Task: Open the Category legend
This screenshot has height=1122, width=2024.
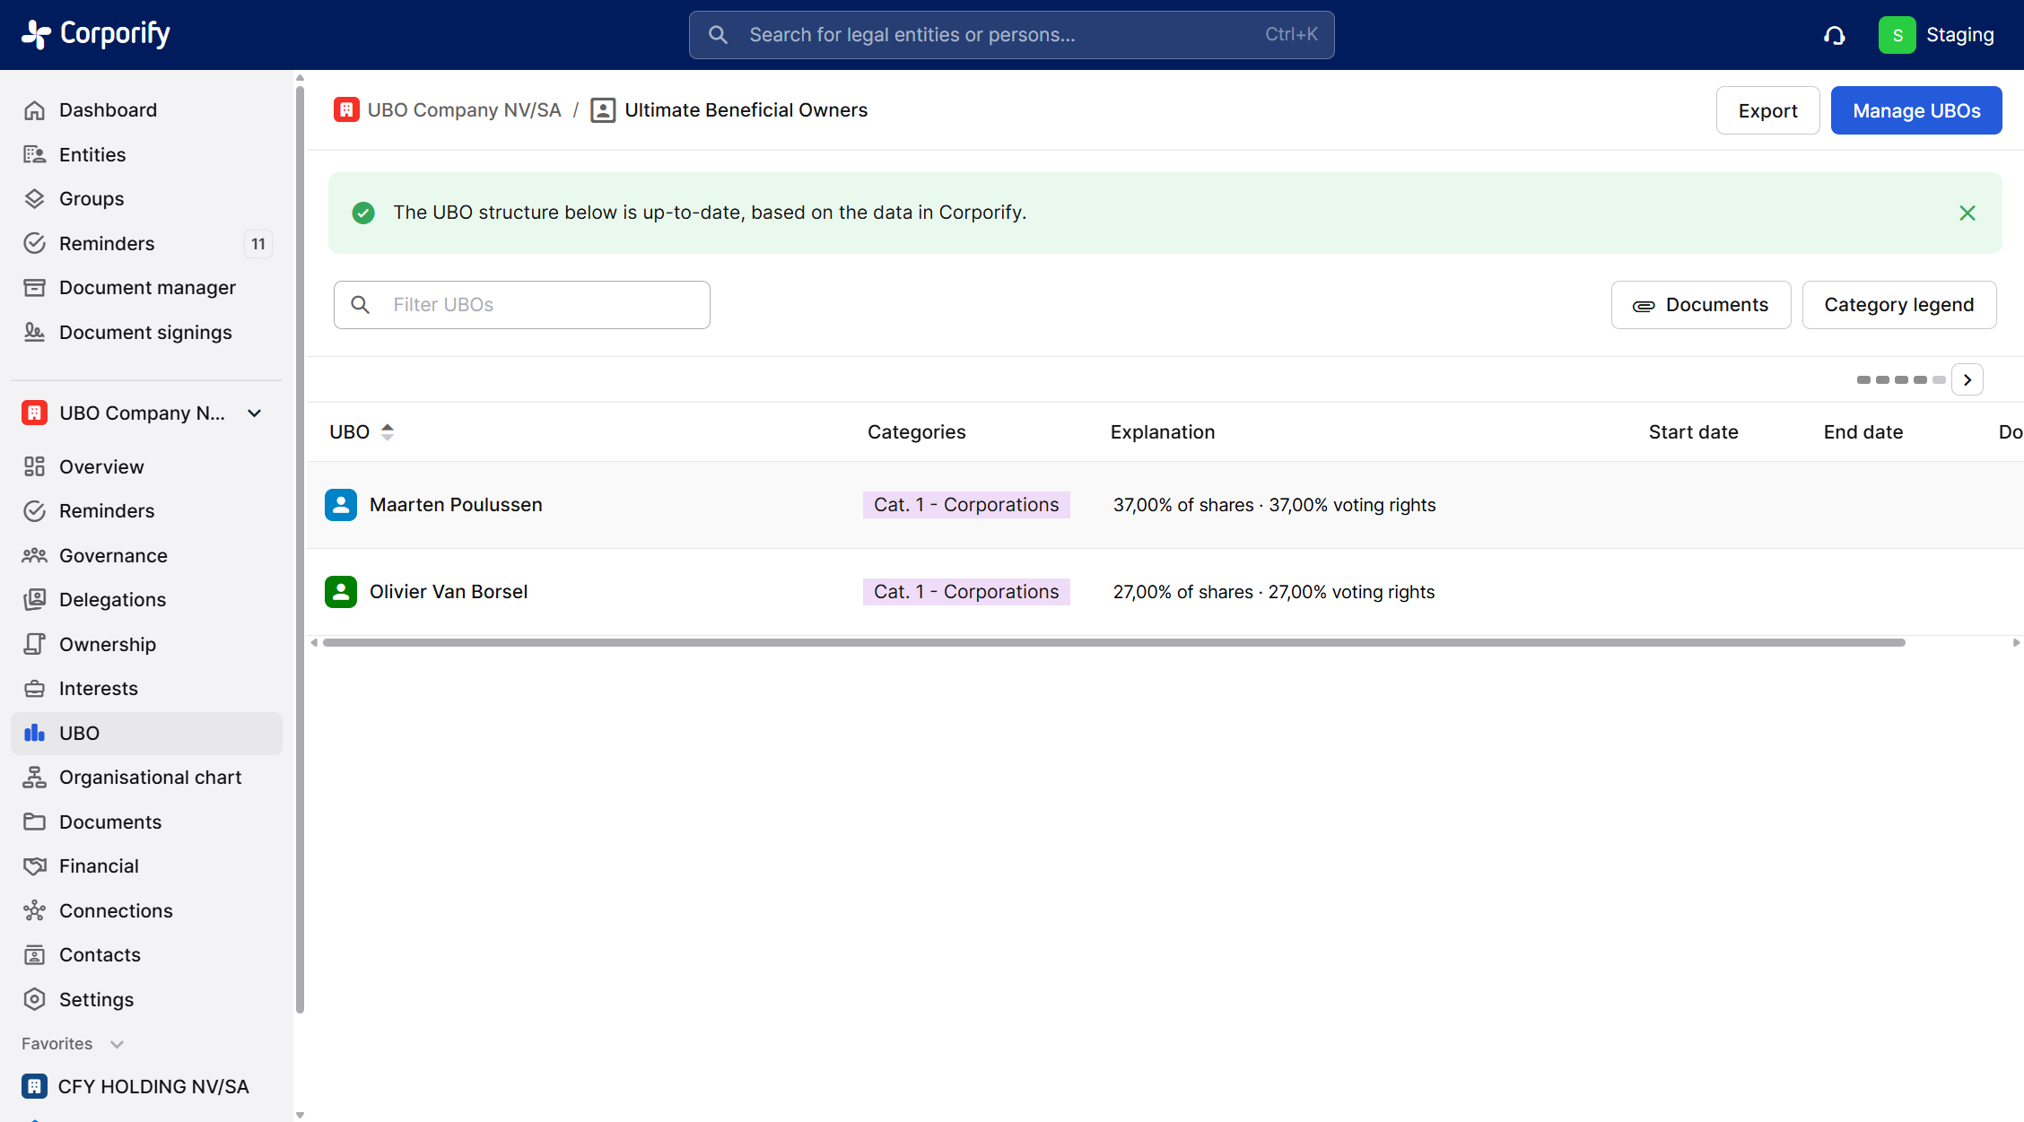Action: (x=1898, y=305)
